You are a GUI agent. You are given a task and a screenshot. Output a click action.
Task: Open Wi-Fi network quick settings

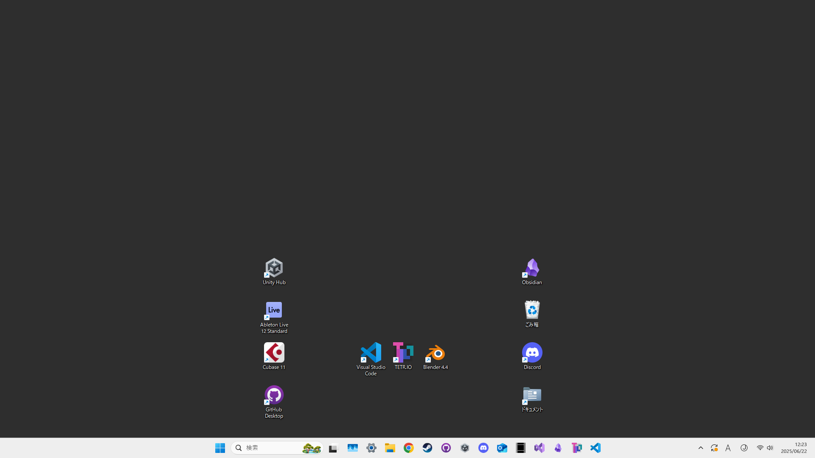(x=760, y=448)
